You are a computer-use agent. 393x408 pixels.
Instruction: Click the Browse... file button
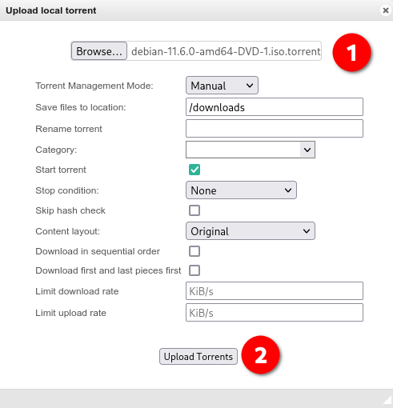(99, 51)
